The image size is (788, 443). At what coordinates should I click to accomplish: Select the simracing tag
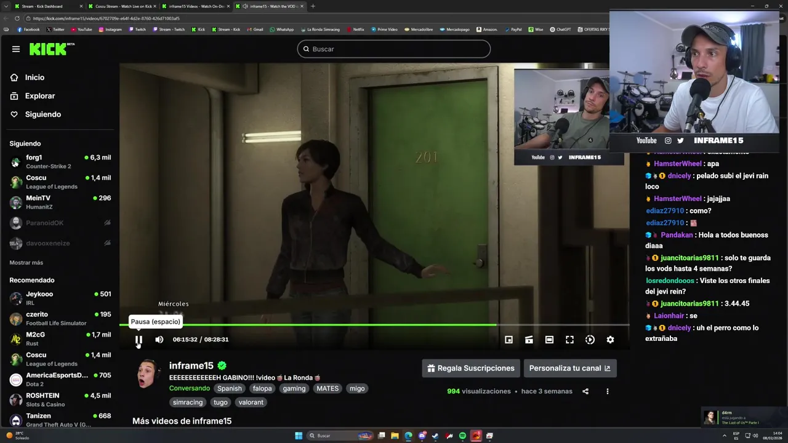[x=188, y=402]
